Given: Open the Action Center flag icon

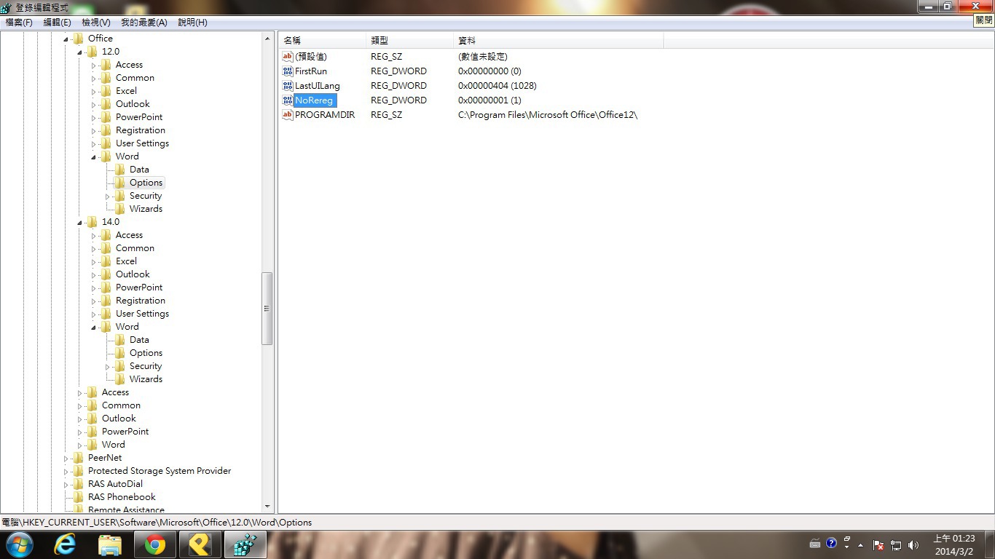Looking at the screenshot, I should [x=878, y=544].
